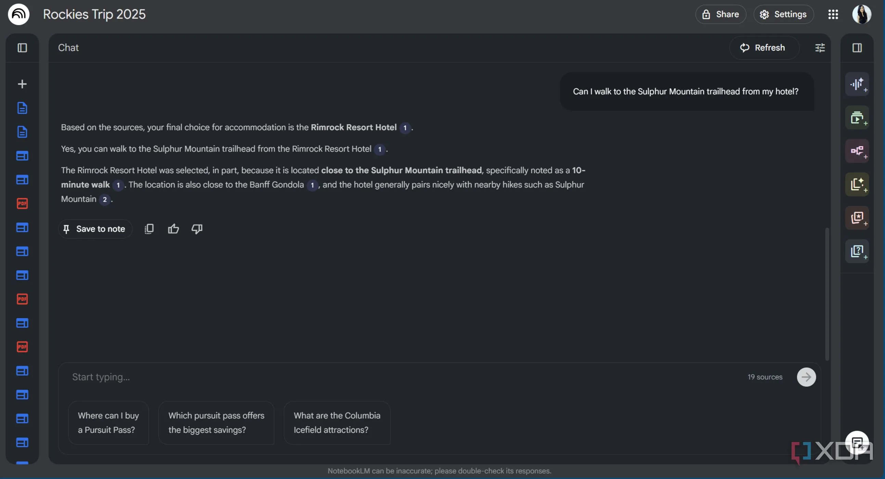Viewport: 885px width, 479px height.
Task: Click the Share button
Action: click(720, 14)
